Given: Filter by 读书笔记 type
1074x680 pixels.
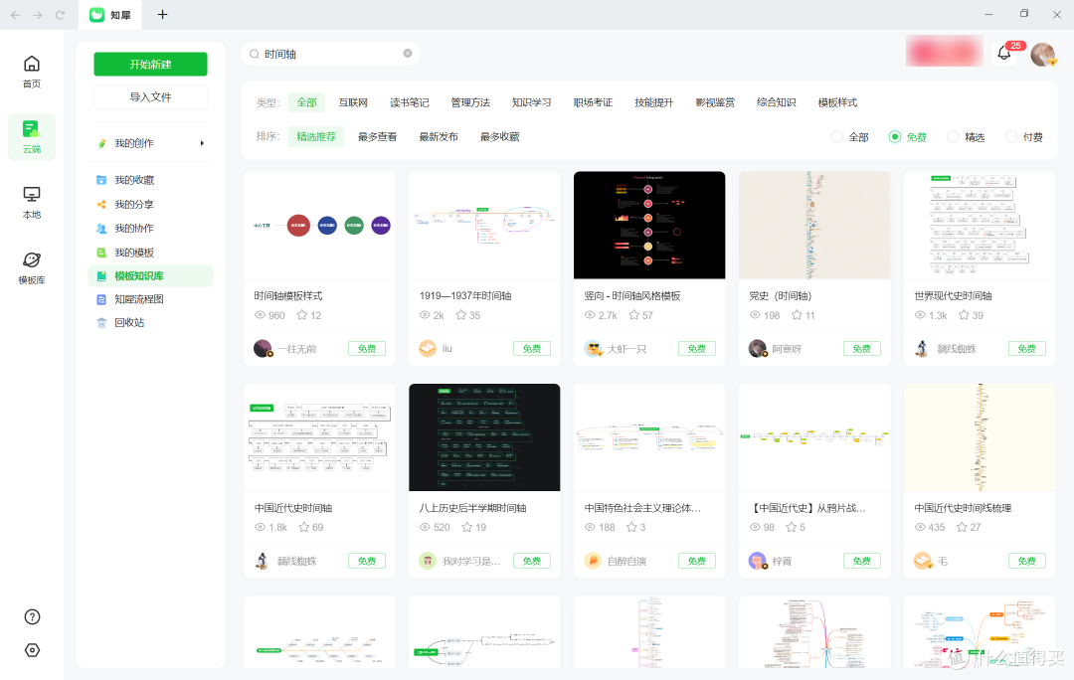Looking at the screenshot, I should 410,102.
